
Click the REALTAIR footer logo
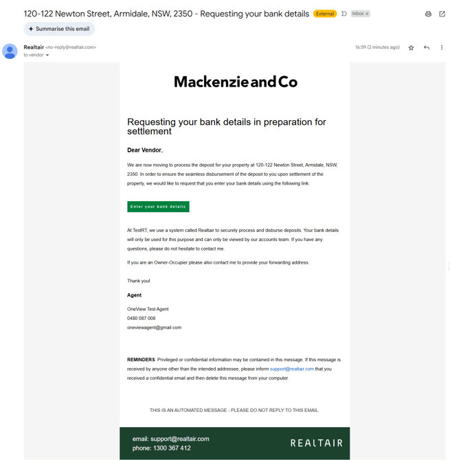[x=317, y=443]
